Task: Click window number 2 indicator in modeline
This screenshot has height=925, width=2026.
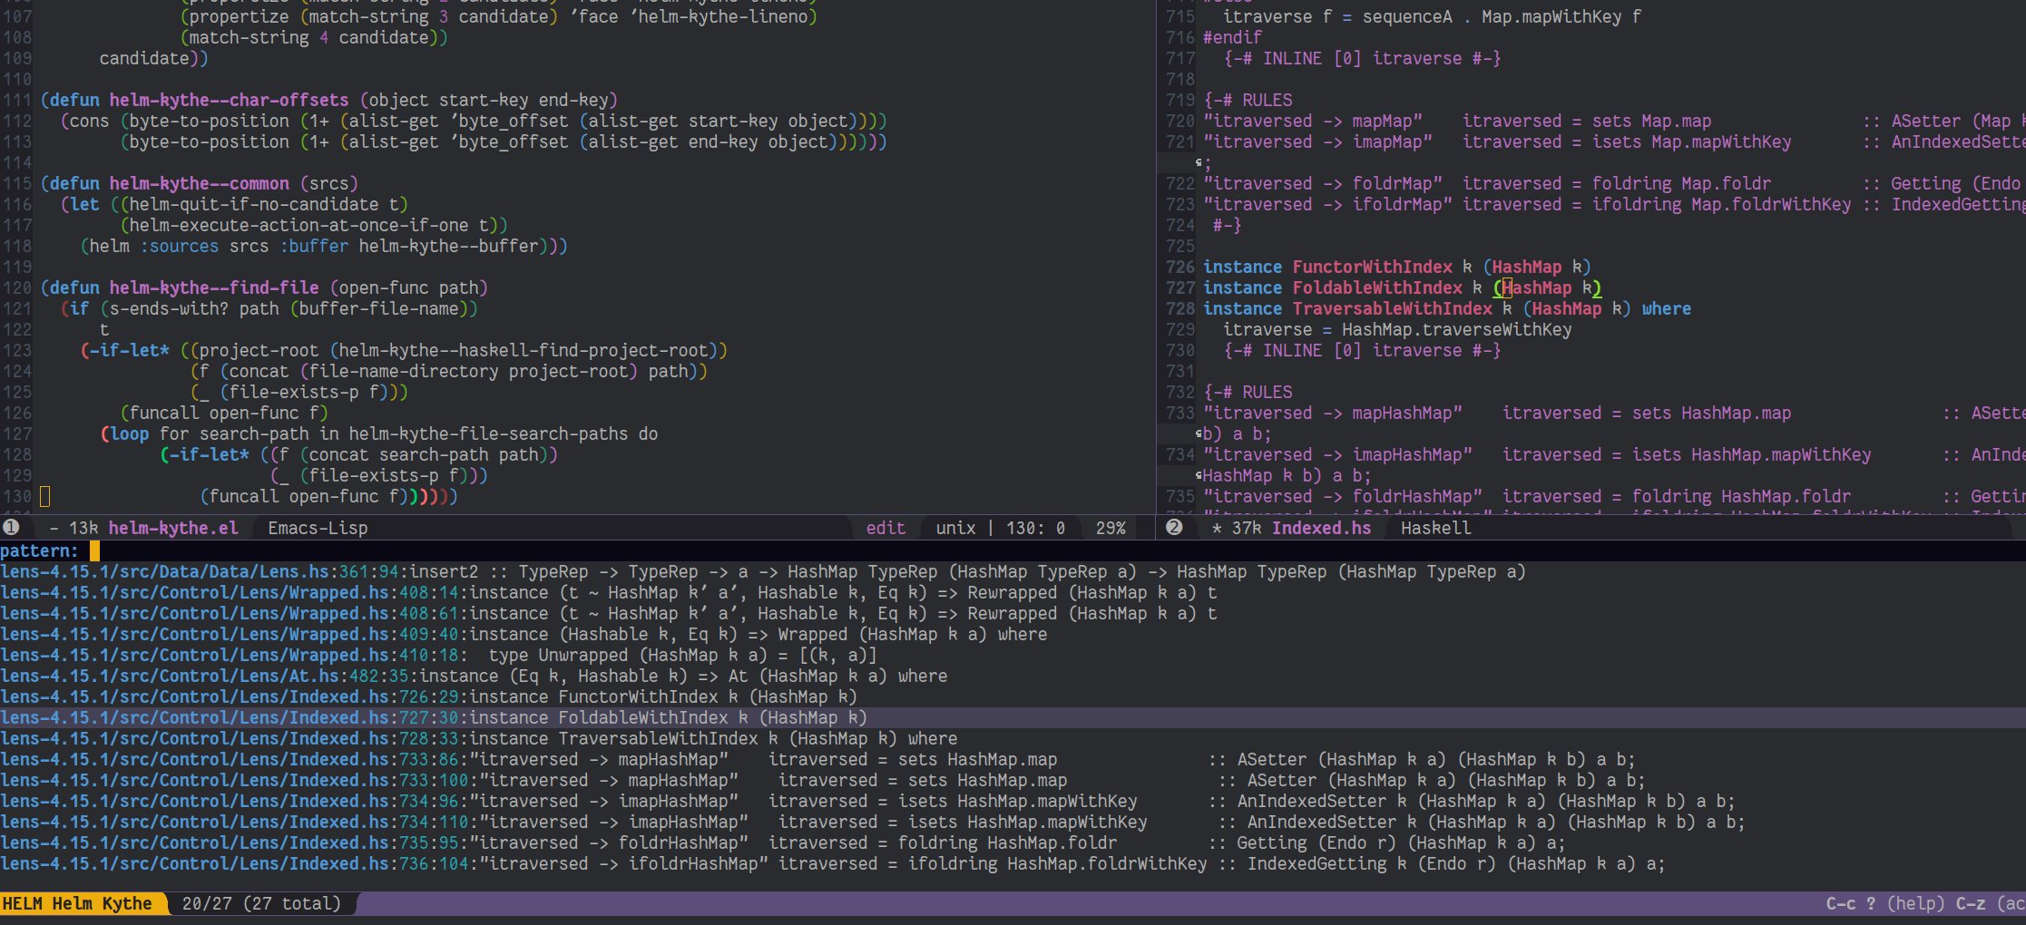Action: tap(1174, 528)
